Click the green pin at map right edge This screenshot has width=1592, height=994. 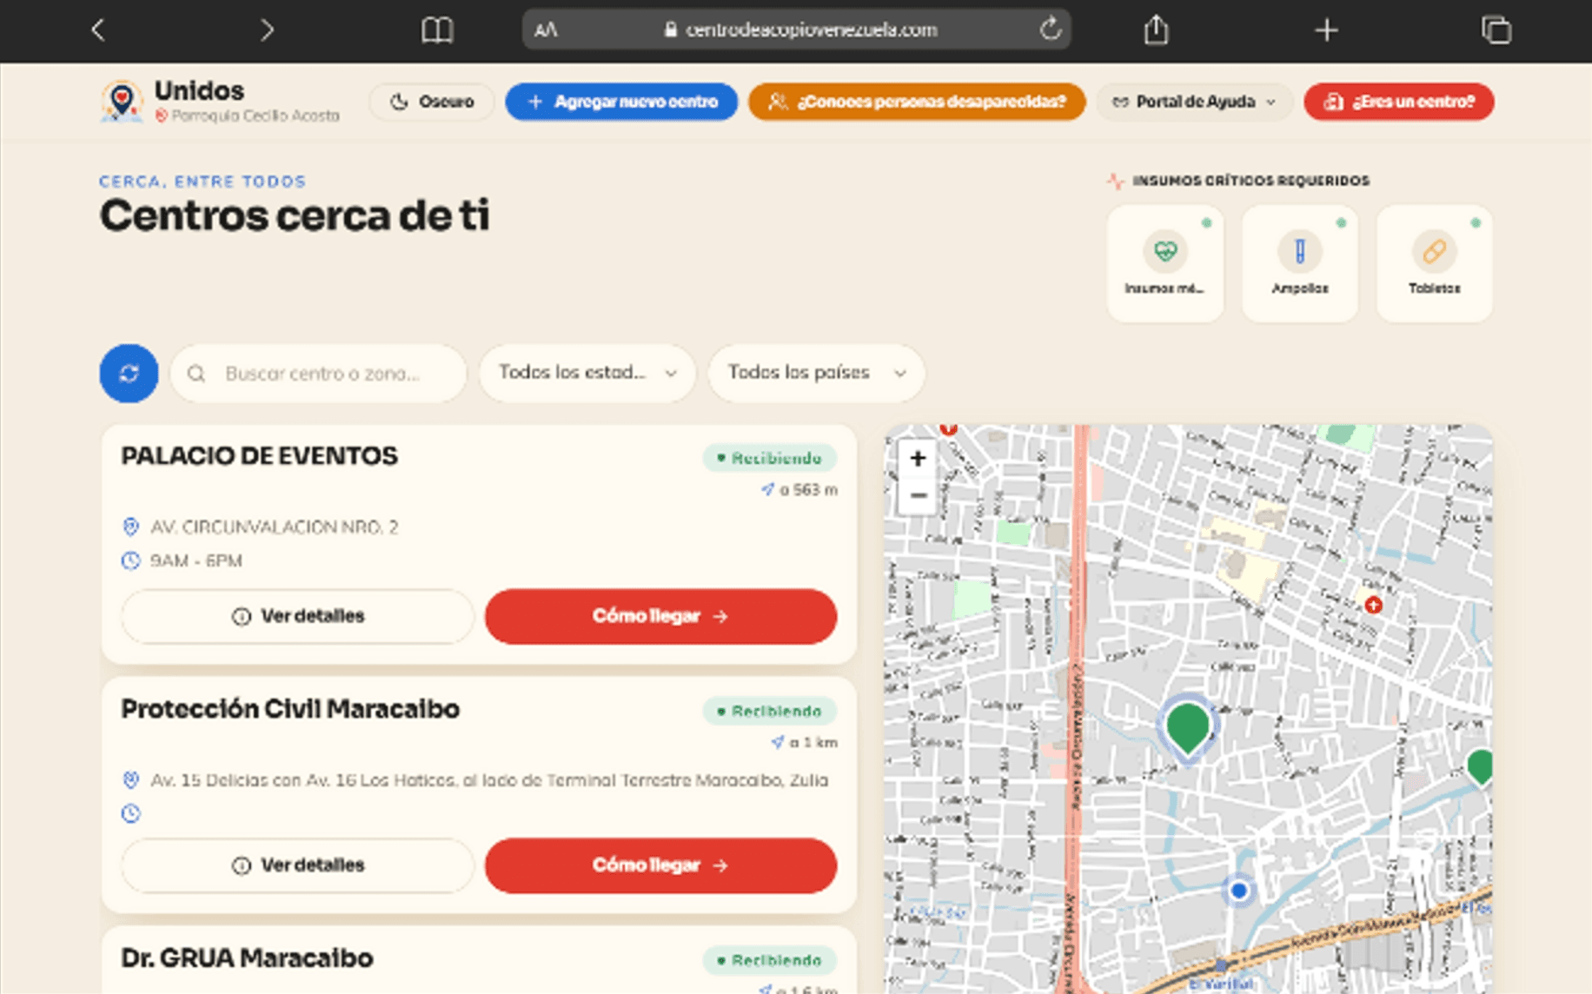click(x=1480, y=767)
